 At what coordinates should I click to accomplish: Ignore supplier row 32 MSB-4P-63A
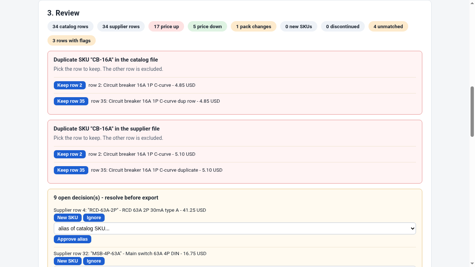94,261
